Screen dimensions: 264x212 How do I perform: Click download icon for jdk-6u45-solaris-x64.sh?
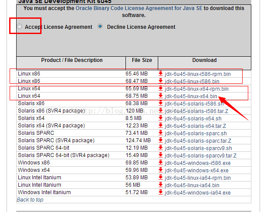pyautogui.click(x=160, y=118)
